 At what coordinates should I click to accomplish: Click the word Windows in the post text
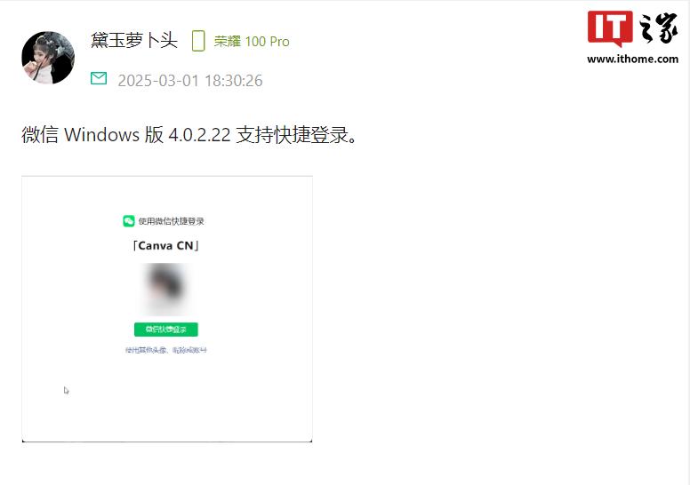101,134
